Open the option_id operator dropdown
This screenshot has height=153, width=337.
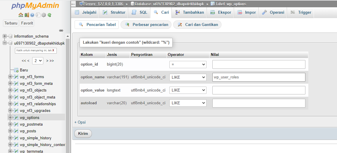coord(188,64)
